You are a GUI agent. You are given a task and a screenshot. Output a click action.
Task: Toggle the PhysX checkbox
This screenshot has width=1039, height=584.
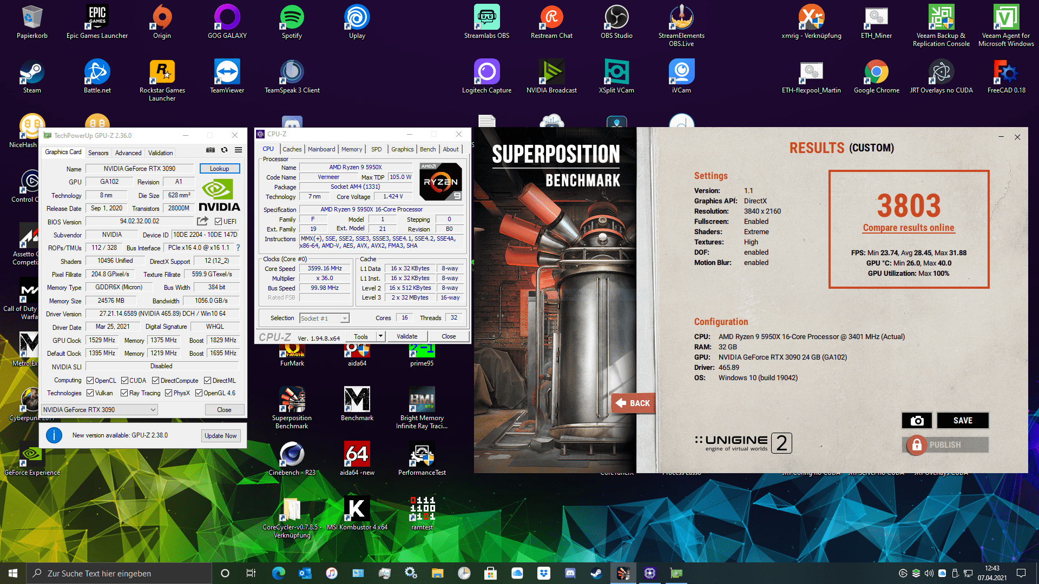pyautogui.click(x=168, y=393)
